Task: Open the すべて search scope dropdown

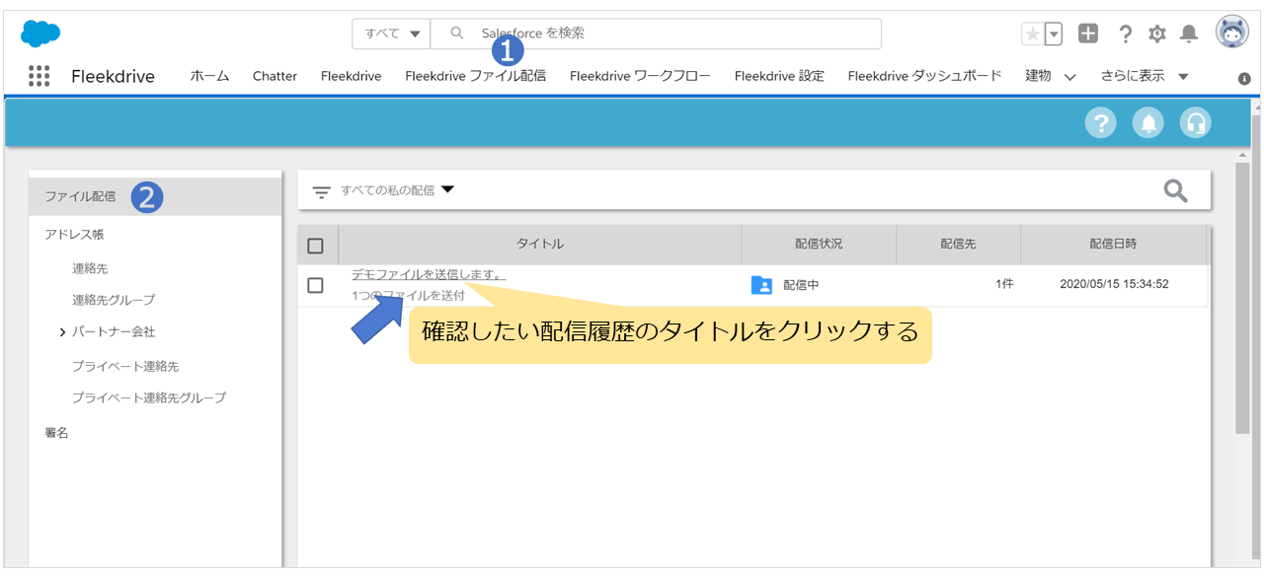Action: point(391,34)
